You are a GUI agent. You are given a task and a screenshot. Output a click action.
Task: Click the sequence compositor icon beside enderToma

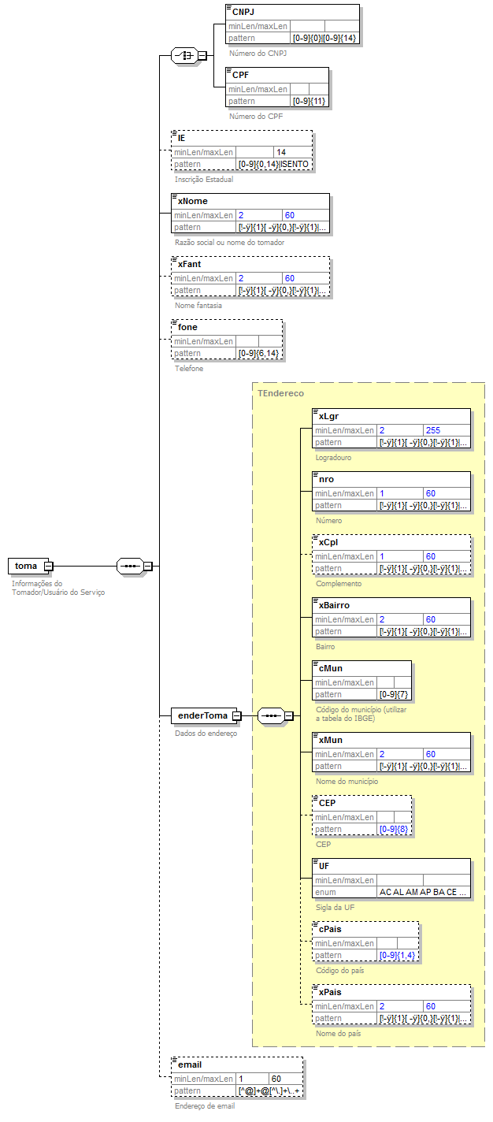[x=270, y=715]
